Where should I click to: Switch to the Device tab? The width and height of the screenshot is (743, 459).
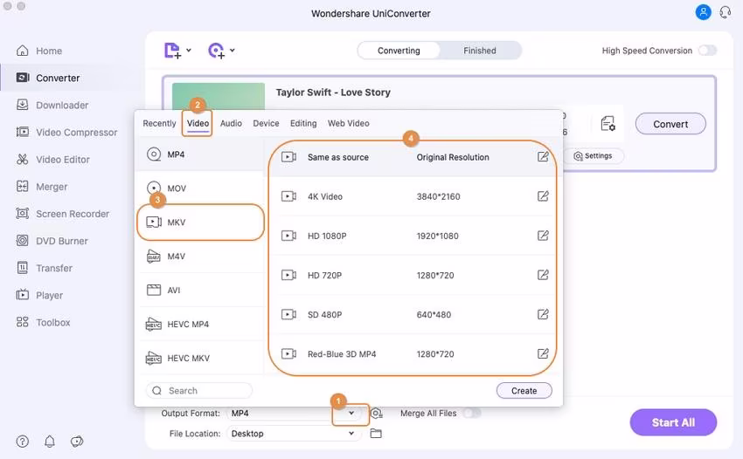(x=266, y=123)
